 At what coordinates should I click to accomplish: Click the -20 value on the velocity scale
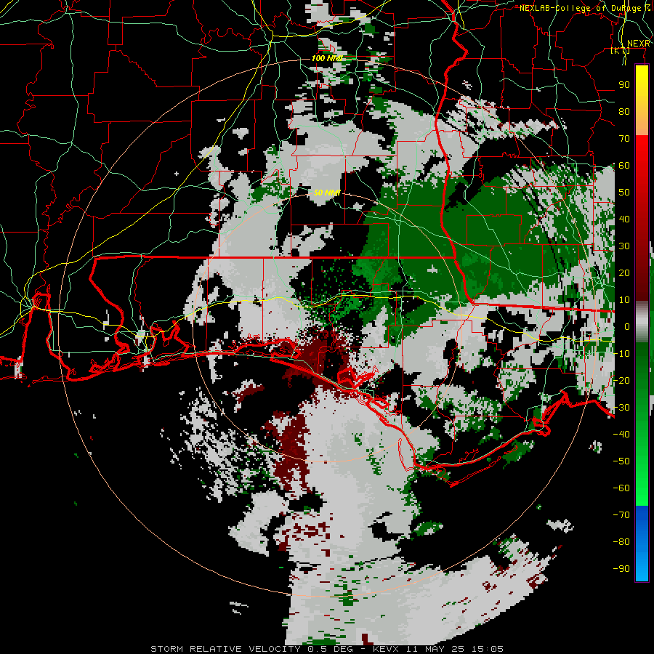tap(621, 380)
